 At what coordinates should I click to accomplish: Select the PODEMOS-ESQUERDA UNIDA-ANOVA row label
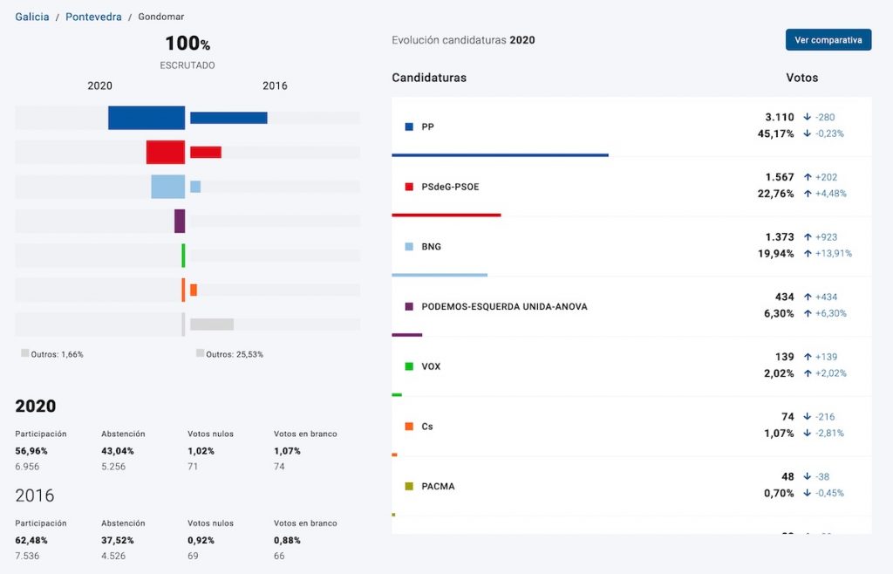pyautogui.click(x=504, y=307)
